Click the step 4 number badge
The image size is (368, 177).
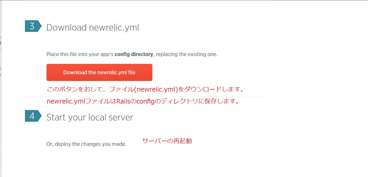click(x=32, y=116)
